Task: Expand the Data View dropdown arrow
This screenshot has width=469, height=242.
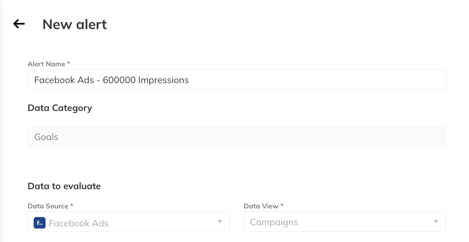Action: [436, 222]
